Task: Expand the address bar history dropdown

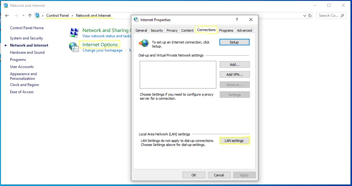Action: tap(304, 16)
